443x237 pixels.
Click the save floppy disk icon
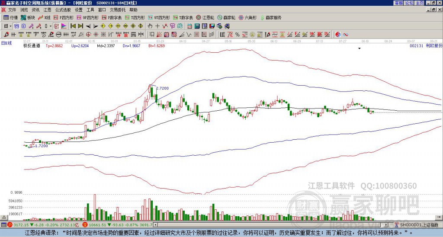click(x=212, y=26)
